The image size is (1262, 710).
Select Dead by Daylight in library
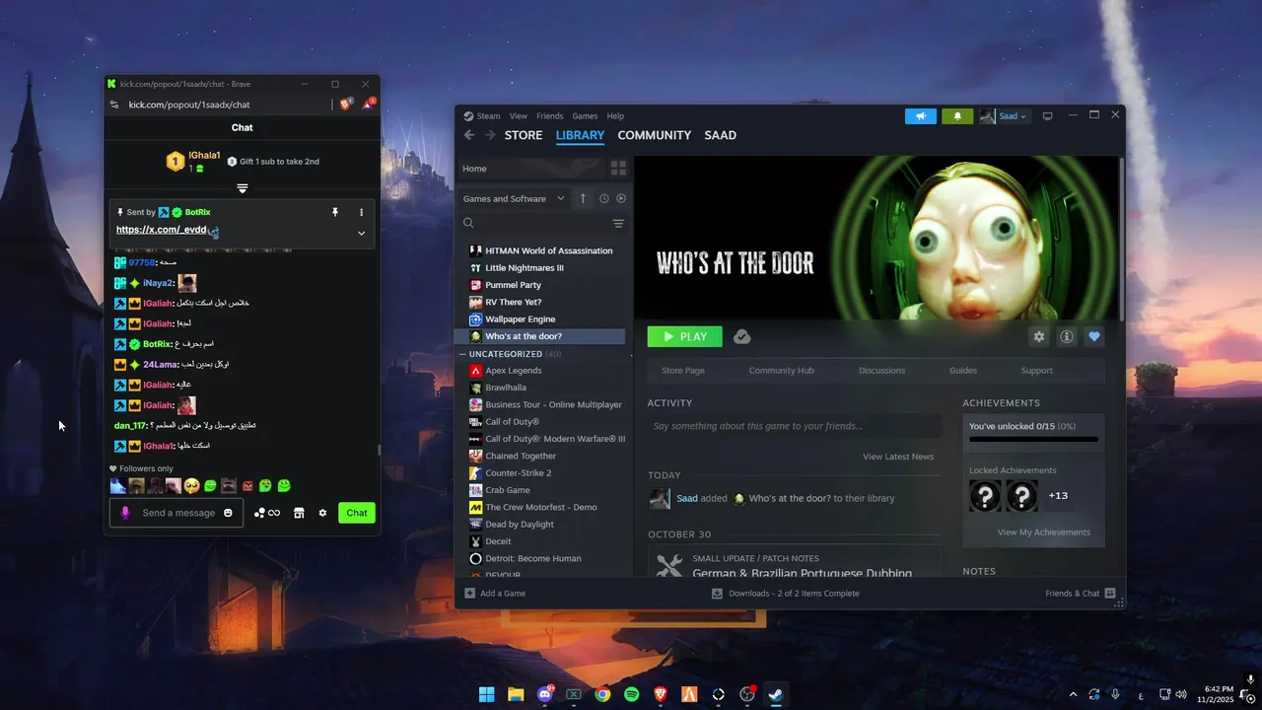tap(520, 525)
